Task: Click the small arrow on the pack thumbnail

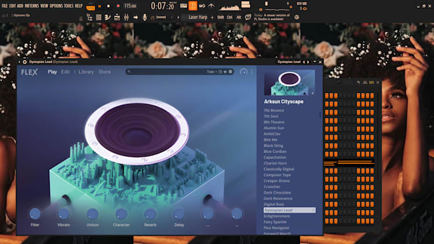Action: click(x=313, y=94)
